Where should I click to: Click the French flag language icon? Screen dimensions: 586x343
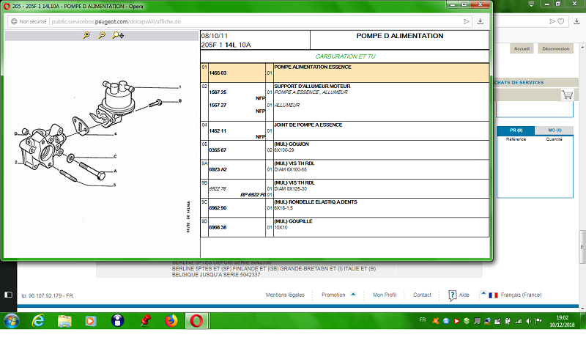(x=493, y=295)
